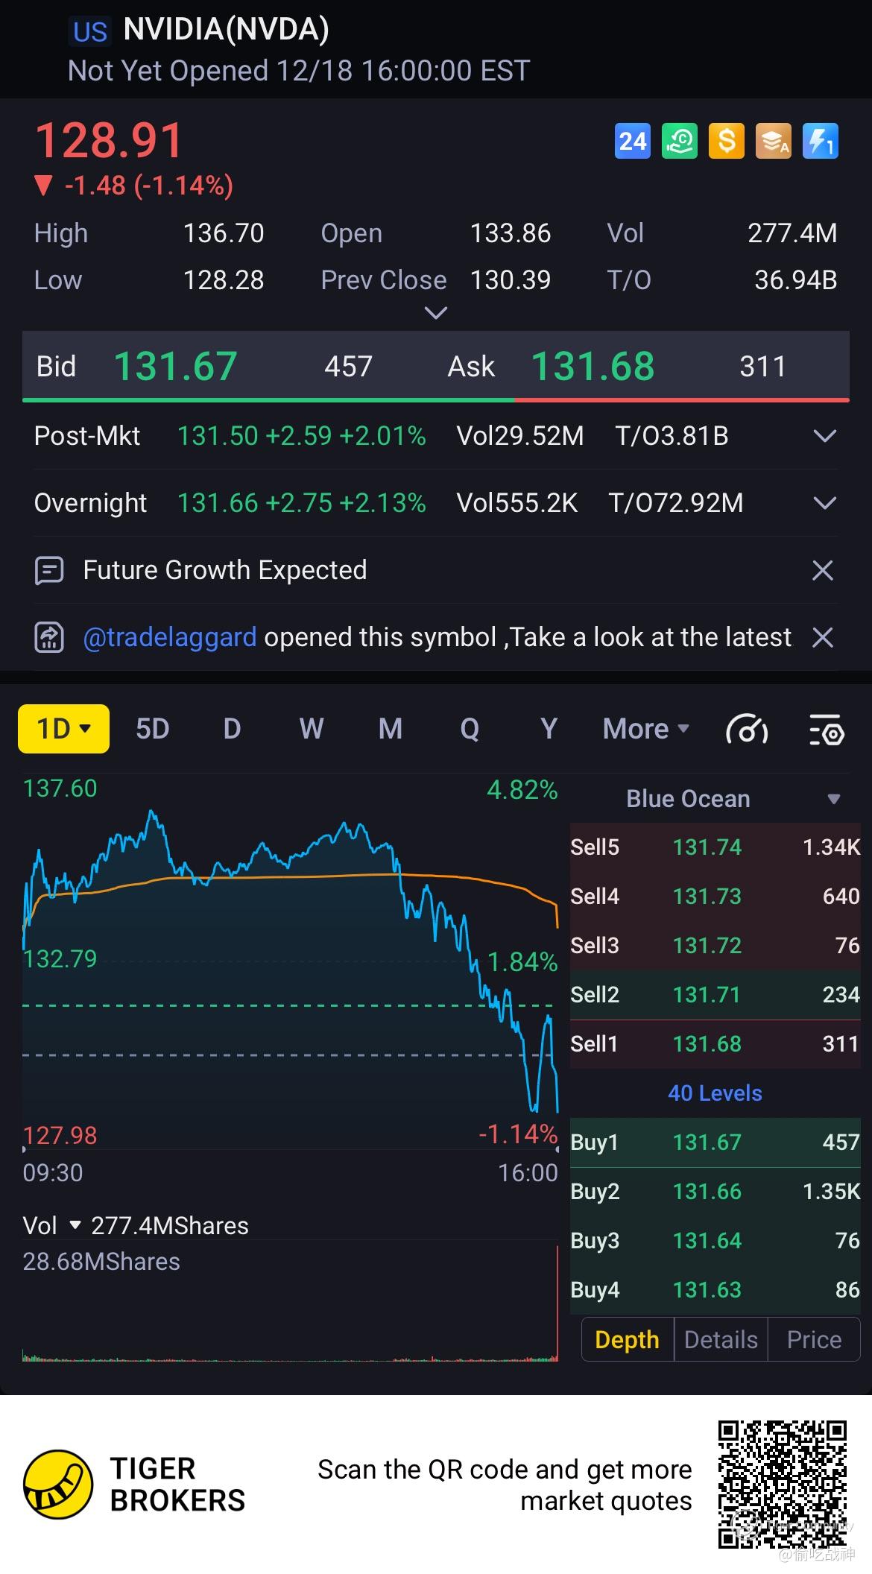Image resolution: width=872 pixels, height=1574 pixels.
Task: Tap the NVIDIA(NVDA) title
Action: (226, 29)
